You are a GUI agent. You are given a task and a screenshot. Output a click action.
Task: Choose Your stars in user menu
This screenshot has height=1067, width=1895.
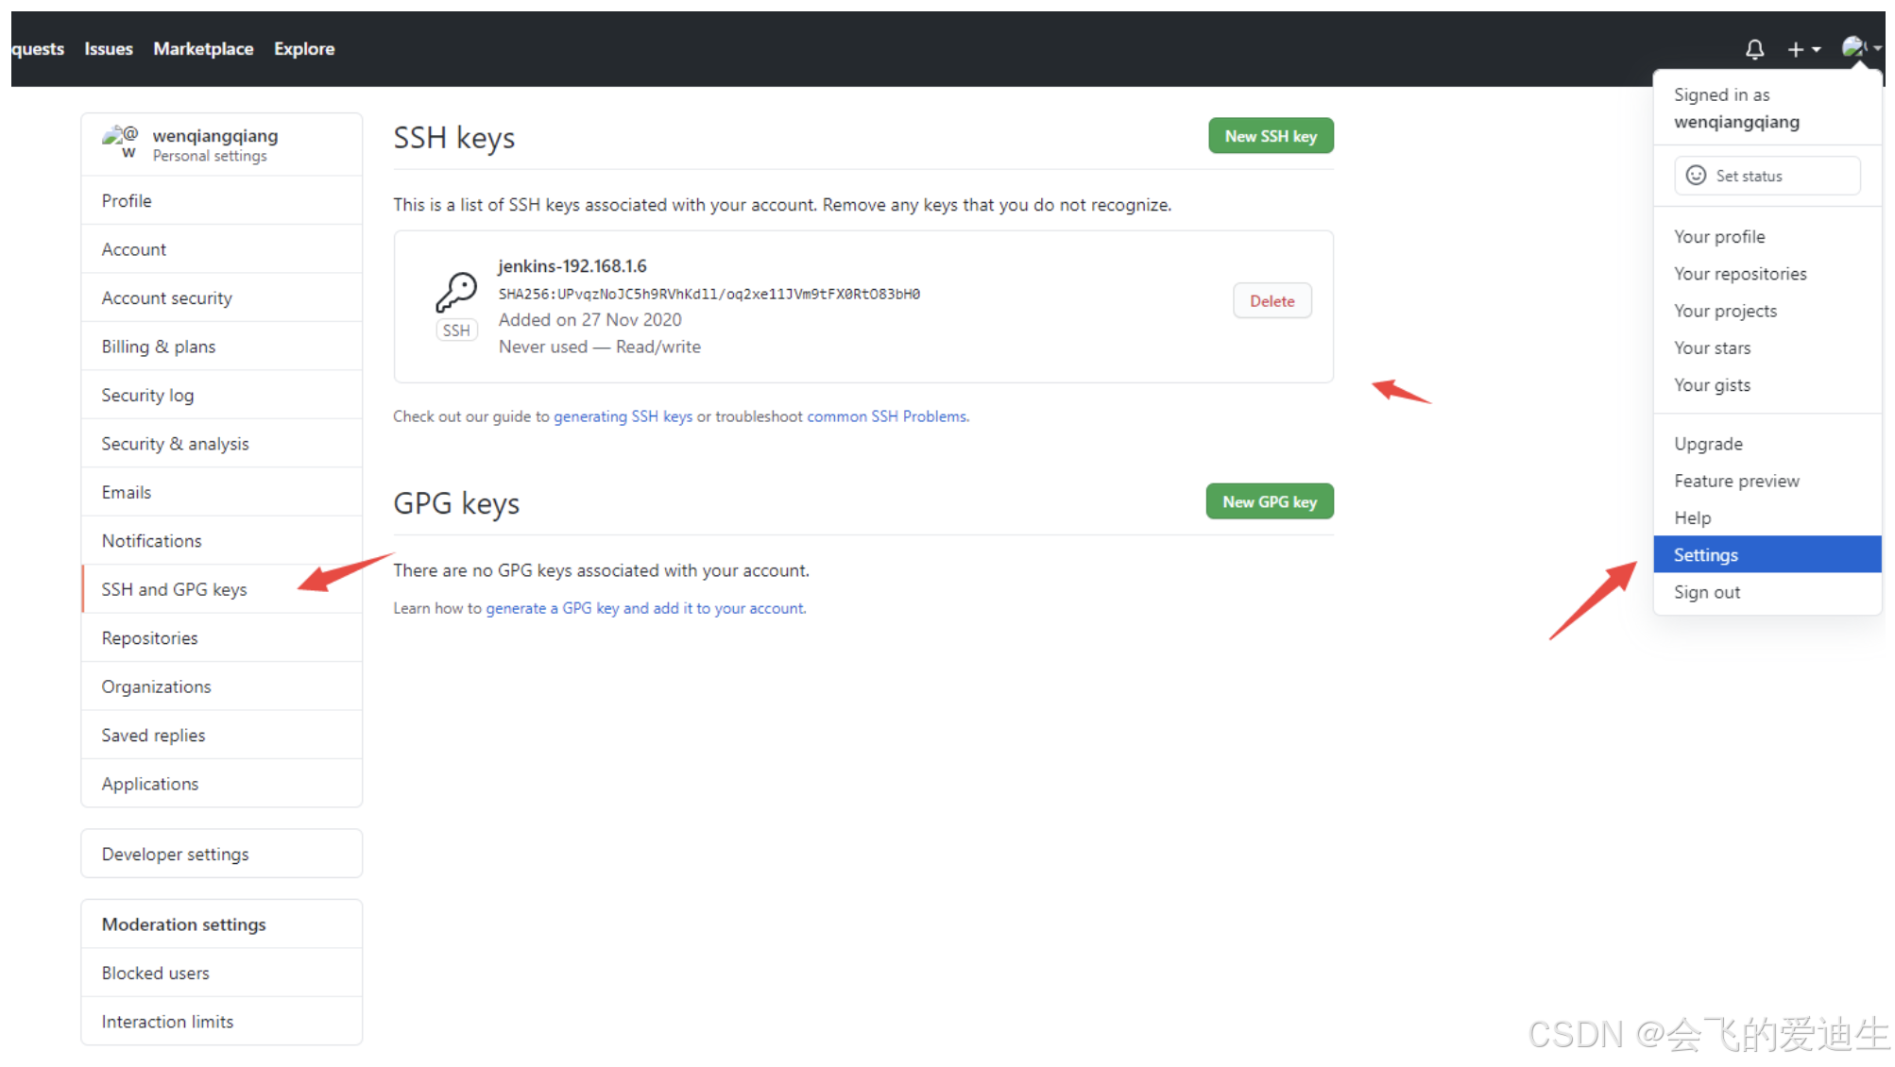1767,348
